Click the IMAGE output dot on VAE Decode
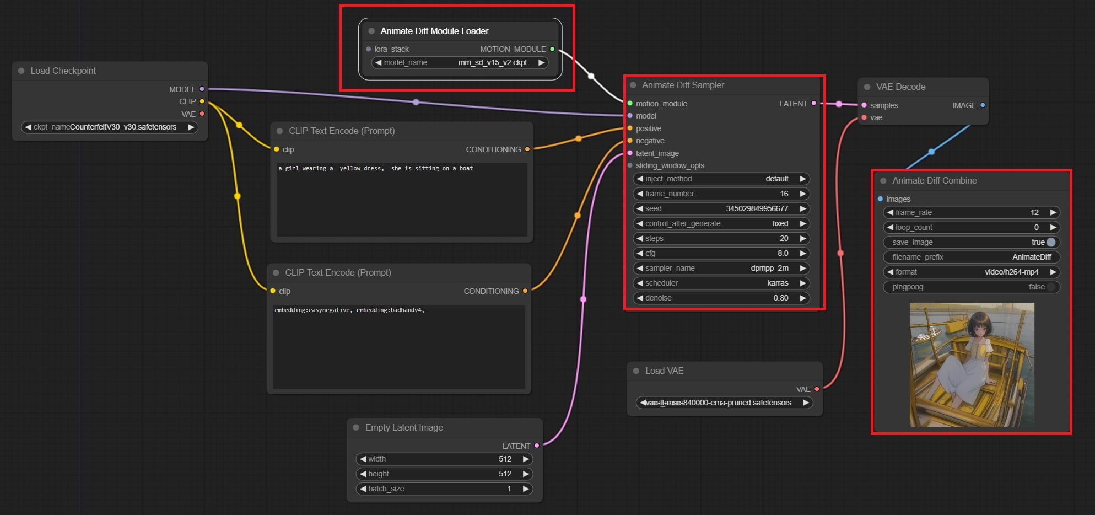Image resolution: width=1095 pixels, height=515 pixels. click(981, 105)
